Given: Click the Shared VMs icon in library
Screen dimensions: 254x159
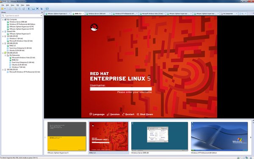Looking at the screenshot, I should coord(6,31).
